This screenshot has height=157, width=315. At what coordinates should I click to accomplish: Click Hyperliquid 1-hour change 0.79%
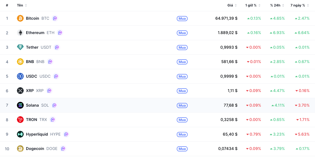(x=254, y=134)
